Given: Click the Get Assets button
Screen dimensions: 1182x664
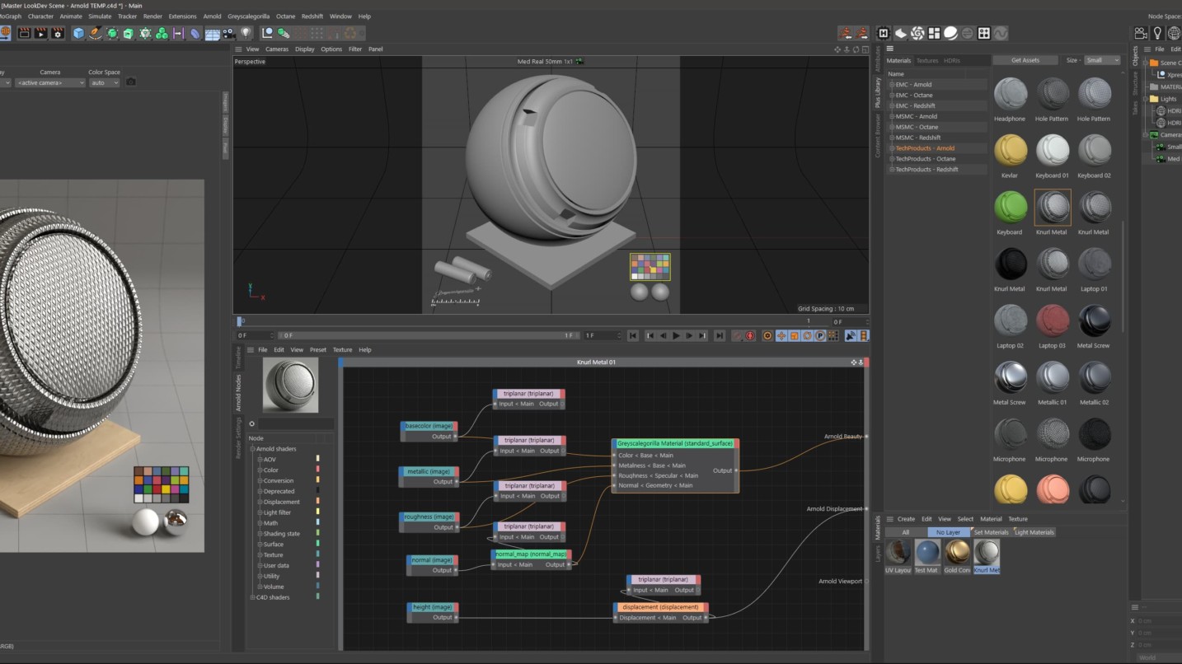Looking at the screenshot, I should click(x=1025, y=60).
